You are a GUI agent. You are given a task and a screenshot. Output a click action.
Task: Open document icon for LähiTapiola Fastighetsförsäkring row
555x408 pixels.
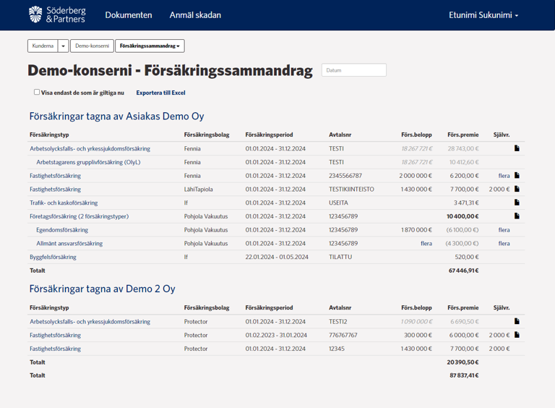point(517,189)
